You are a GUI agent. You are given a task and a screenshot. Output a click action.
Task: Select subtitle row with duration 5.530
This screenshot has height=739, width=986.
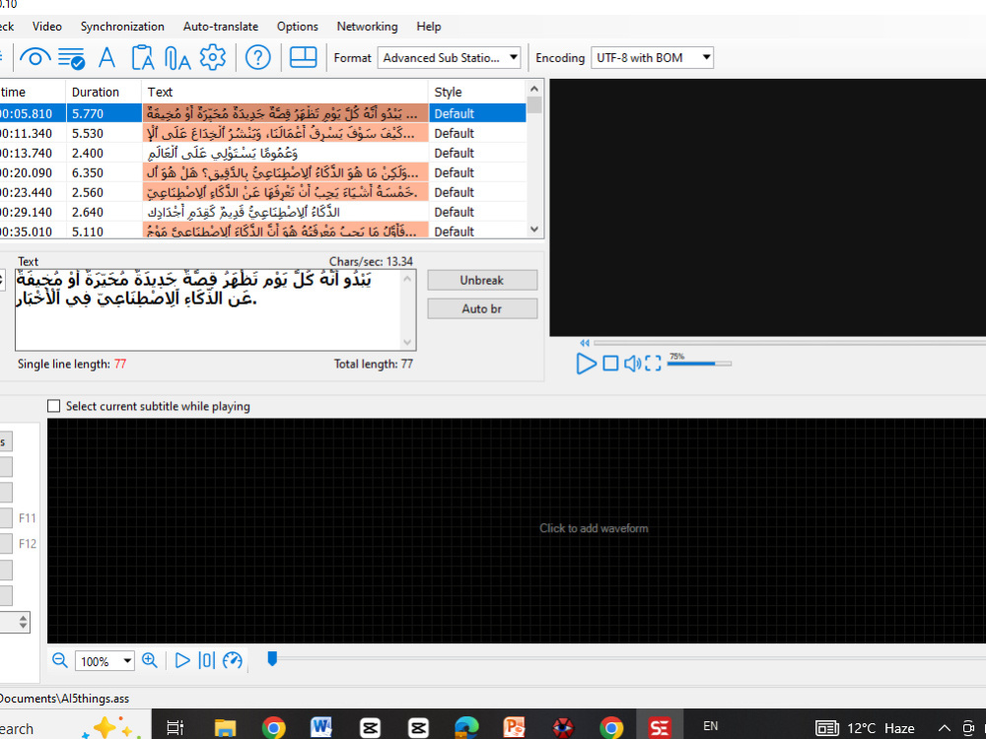[x=263, y=133]
